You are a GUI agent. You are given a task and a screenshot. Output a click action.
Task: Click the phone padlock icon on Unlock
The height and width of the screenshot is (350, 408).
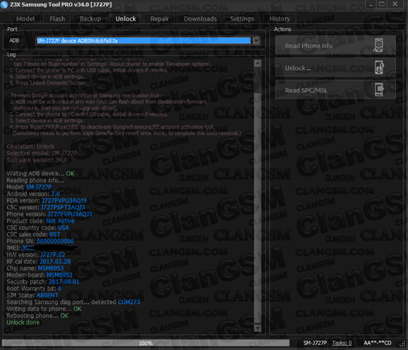[x=380, y=67]
